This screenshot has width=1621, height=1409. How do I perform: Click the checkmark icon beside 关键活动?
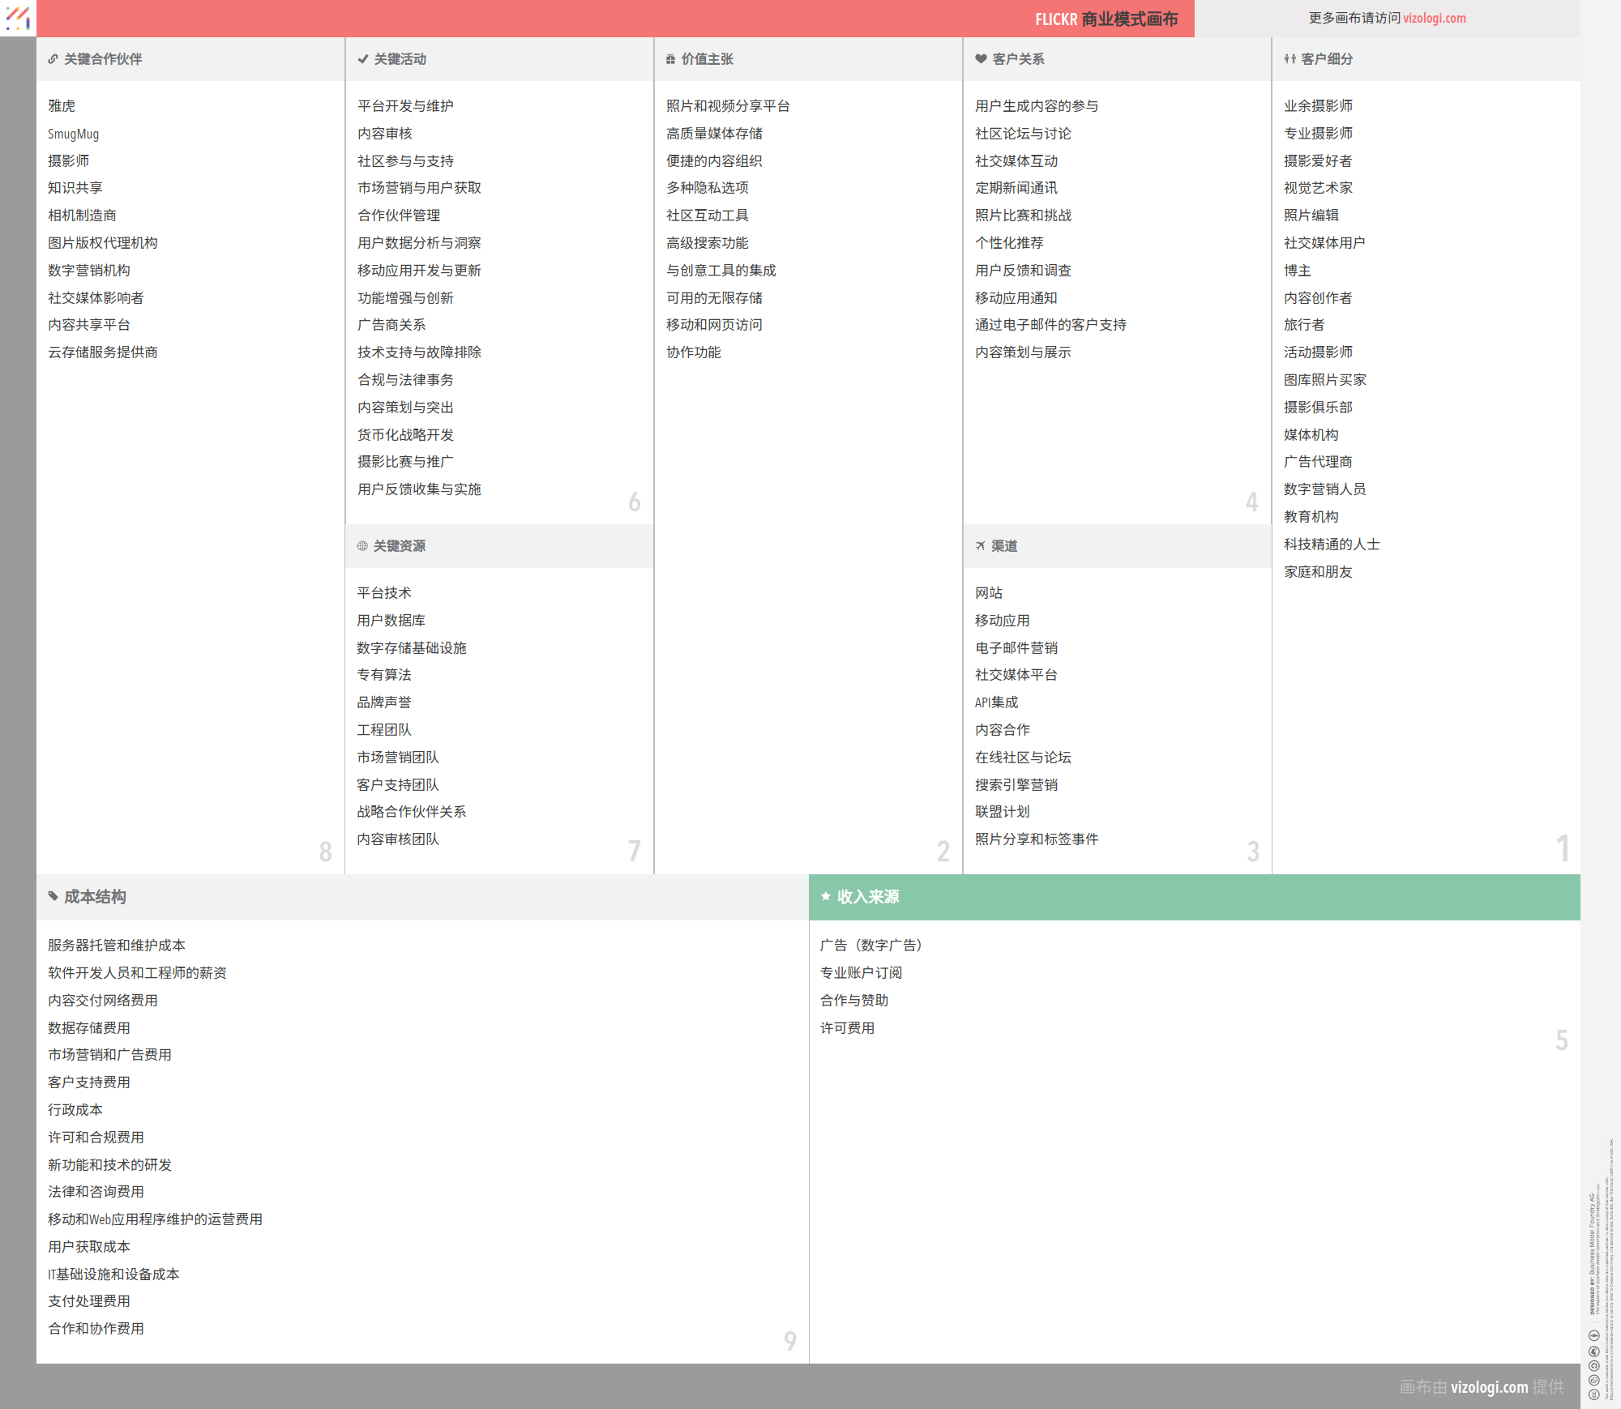point(362,59)
